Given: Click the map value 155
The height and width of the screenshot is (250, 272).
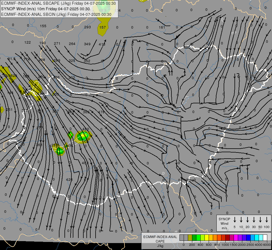Looking at the screenshot, I should [x=43, y=26].
